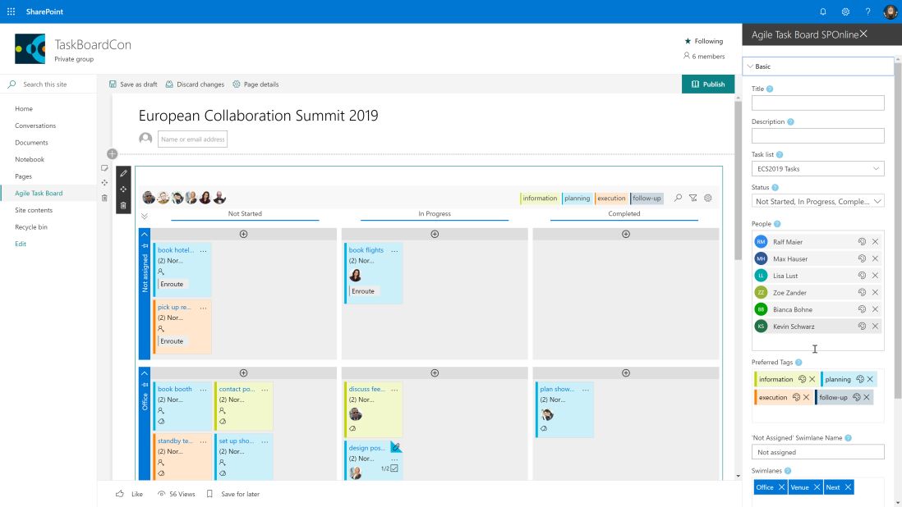Toggle the pin on the Office swimlane
The width and height of the screenshot is (902, 507).
coord(145,385)
